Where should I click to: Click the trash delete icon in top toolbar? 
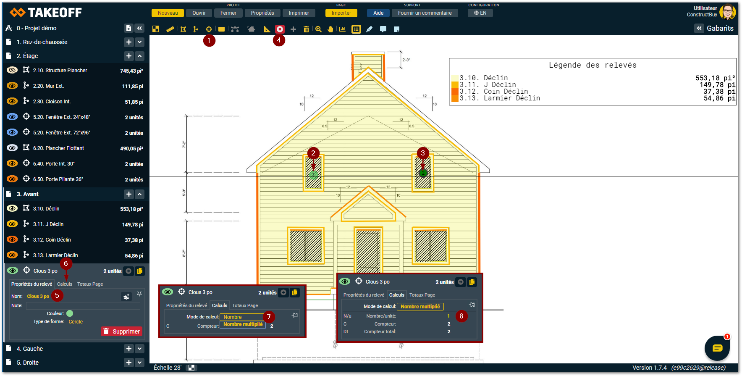306,29
